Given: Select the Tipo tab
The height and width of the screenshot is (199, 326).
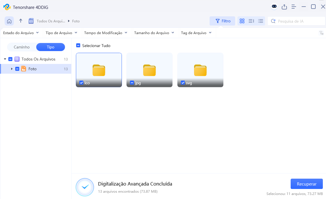Looking at the screenshot, I should point(51,47).
